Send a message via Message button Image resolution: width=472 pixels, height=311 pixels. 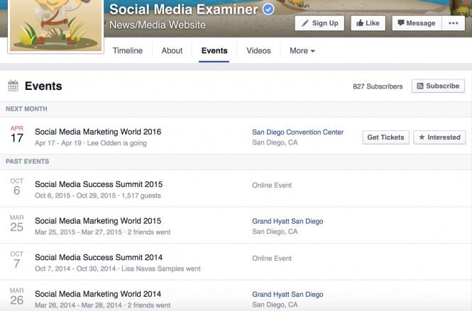pyautogui.click(x=415, y=23)
